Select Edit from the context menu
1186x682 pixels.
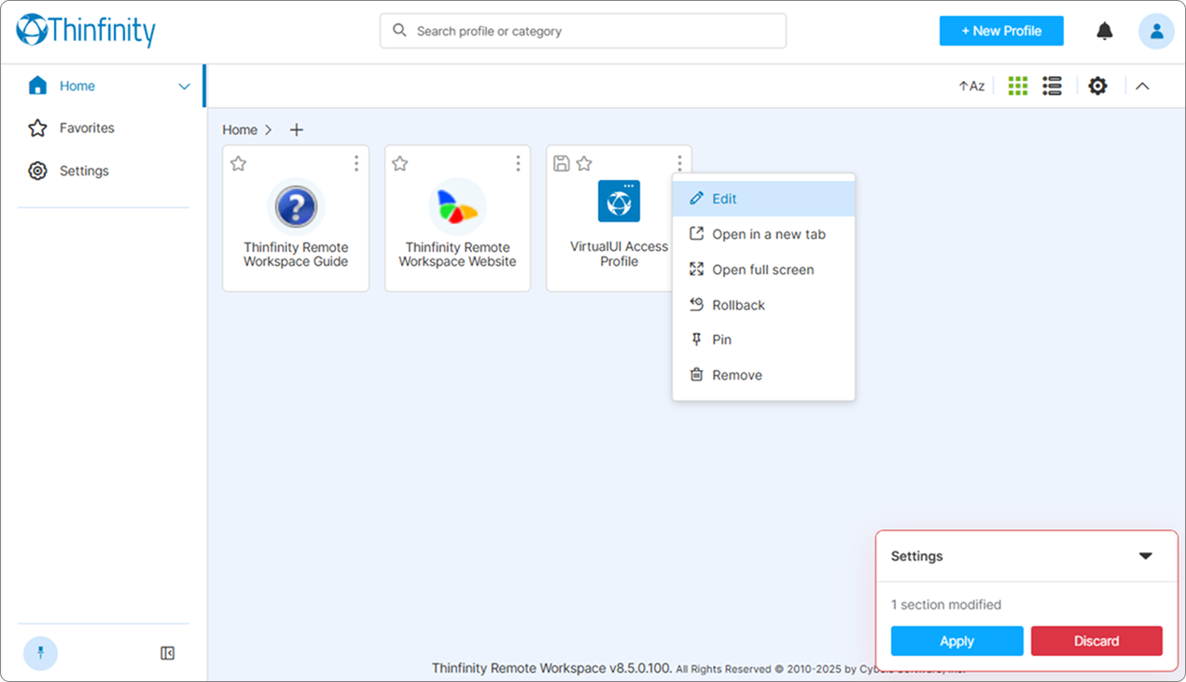tap(724, 199)
